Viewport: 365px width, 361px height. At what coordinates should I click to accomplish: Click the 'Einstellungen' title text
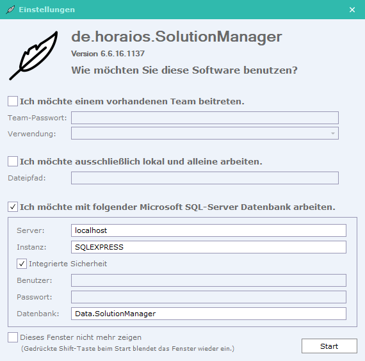47,10
